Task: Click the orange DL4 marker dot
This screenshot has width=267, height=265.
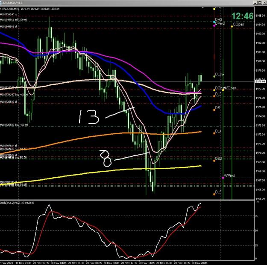Action: (x=214, y=133)
